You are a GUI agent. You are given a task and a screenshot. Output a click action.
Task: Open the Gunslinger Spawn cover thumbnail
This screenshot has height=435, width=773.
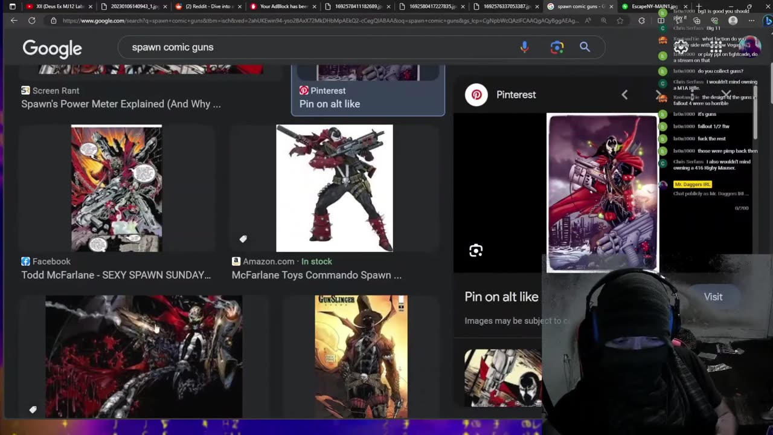[x=361, y=356]
